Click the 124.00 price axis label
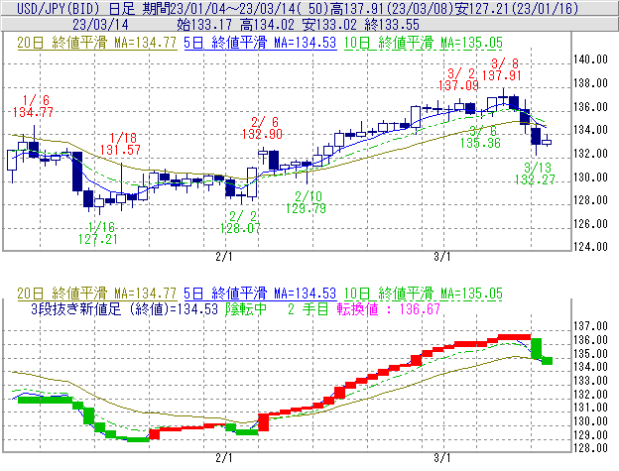Screen dimensions: 619x471 tap(590, 247)
